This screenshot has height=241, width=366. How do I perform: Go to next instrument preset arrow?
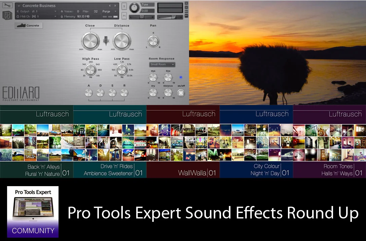[x=115, y=6]
